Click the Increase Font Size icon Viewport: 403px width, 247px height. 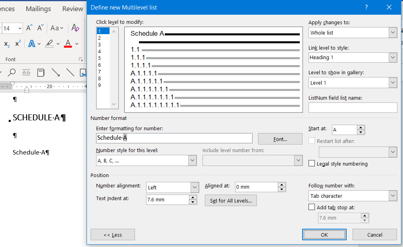(x=29, y=28)
